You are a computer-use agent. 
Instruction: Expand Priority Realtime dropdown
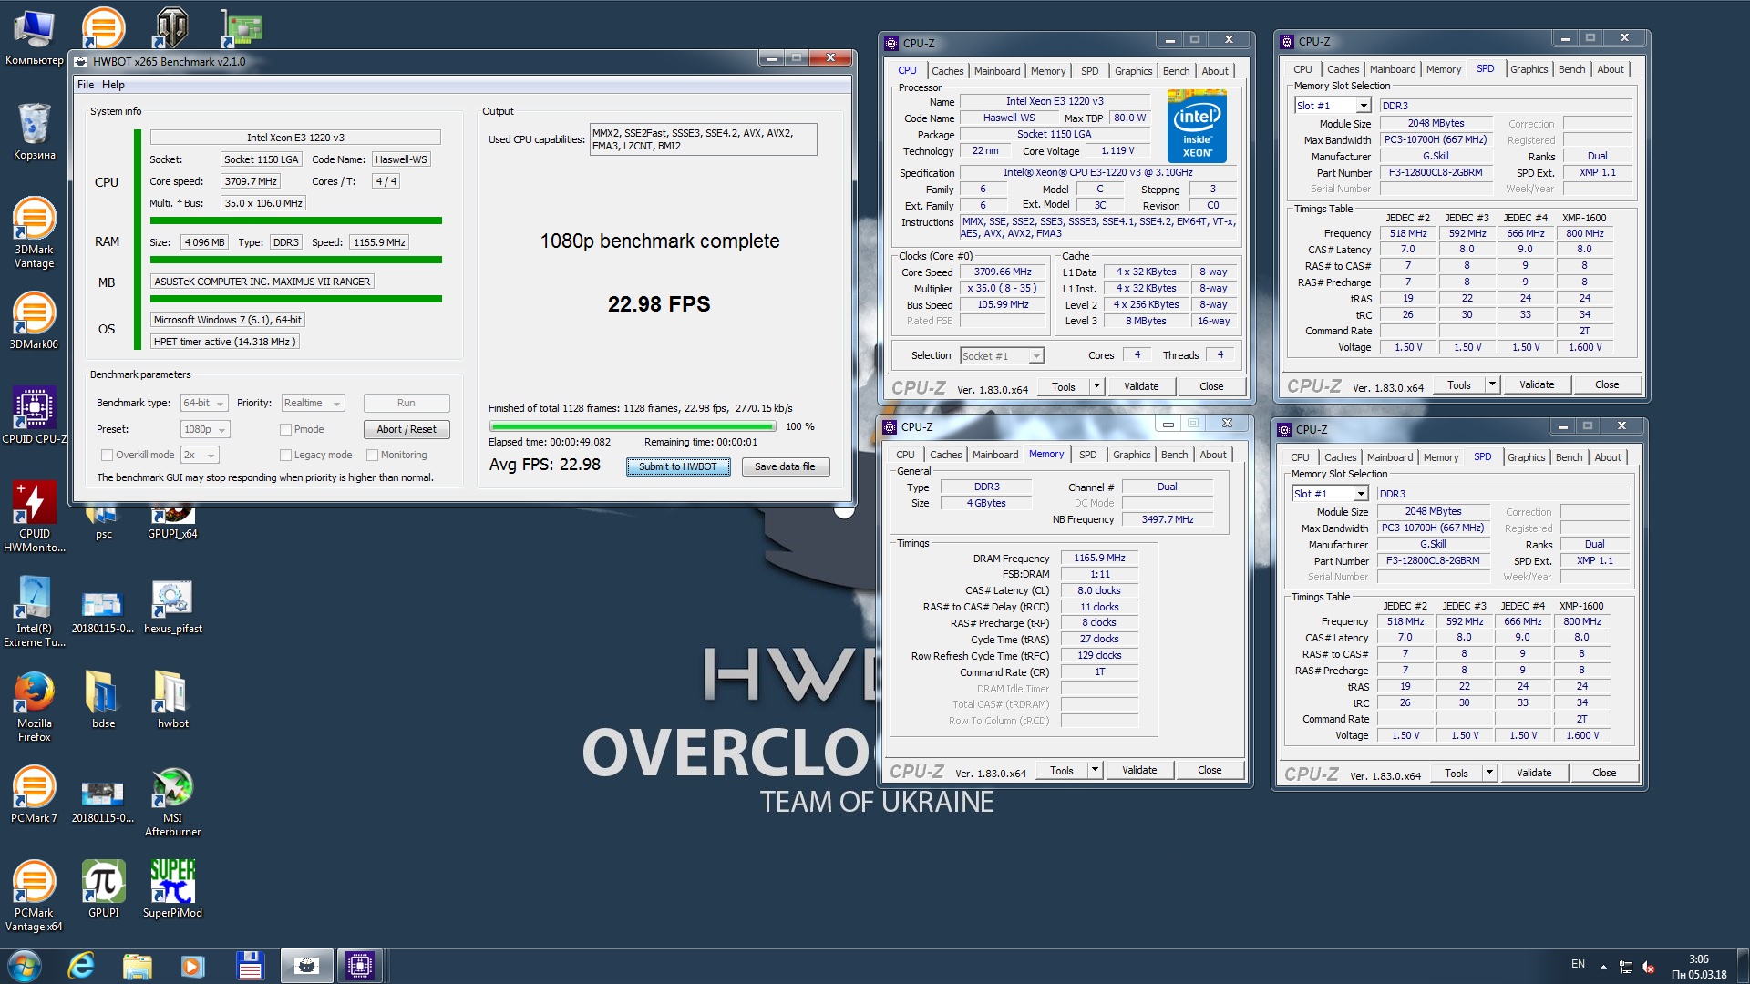point(313,404)
